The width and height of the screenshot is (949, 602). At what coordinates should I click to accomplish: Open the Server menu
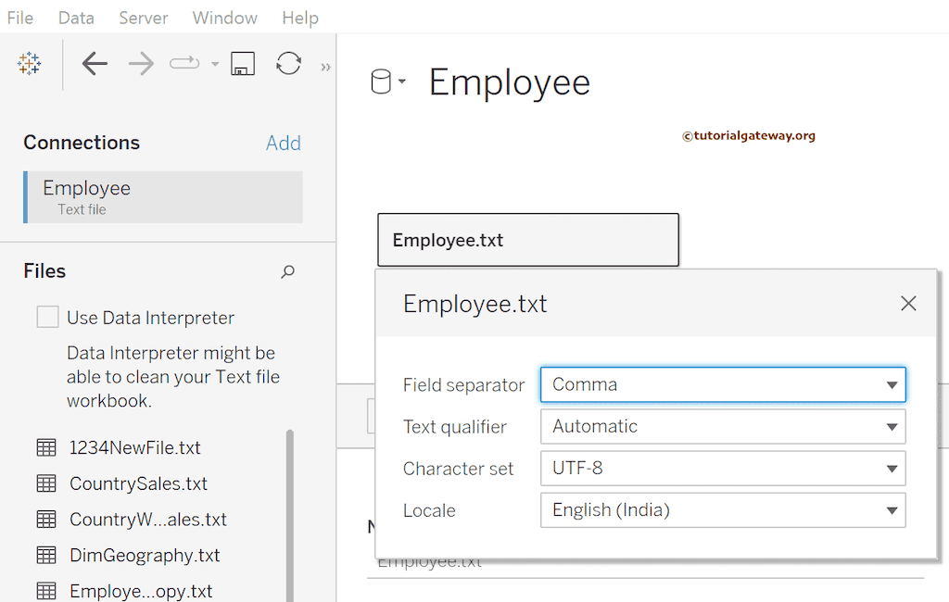(x=143, y=17)
